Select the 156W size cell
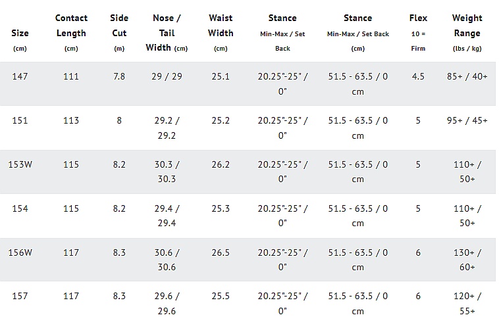Viewport: 499px width, 332px height. [20, 253]
